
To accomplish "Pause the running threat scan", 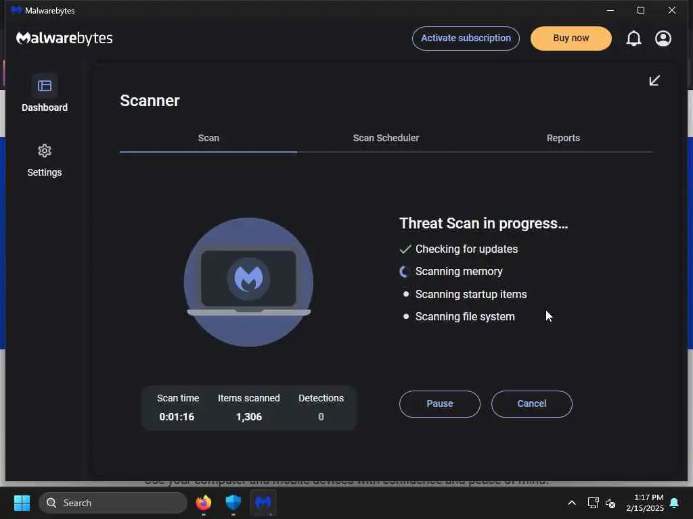I will pyautogui.click(x=440, y=404).
